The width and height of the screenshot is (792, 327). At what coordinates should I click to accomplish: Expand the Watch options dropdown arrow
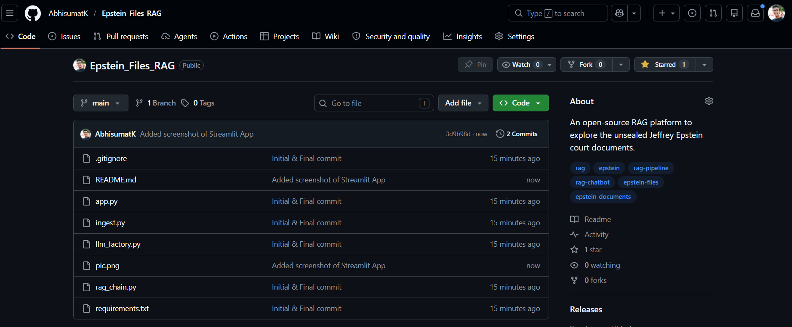coord(549,65)
